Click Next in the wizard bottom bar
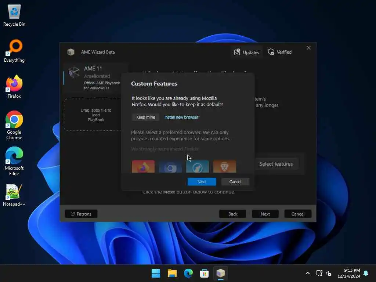376x282 pixels. 265,214
